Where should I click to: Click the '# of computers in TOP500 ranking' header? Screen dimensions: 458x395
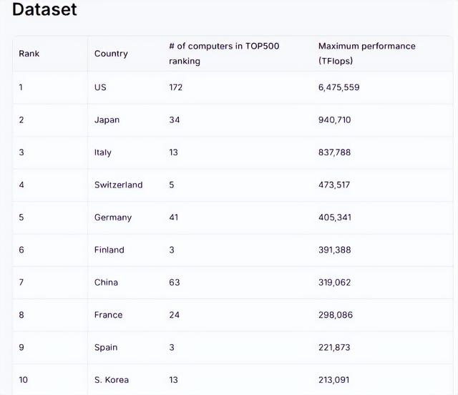[224, 54]
